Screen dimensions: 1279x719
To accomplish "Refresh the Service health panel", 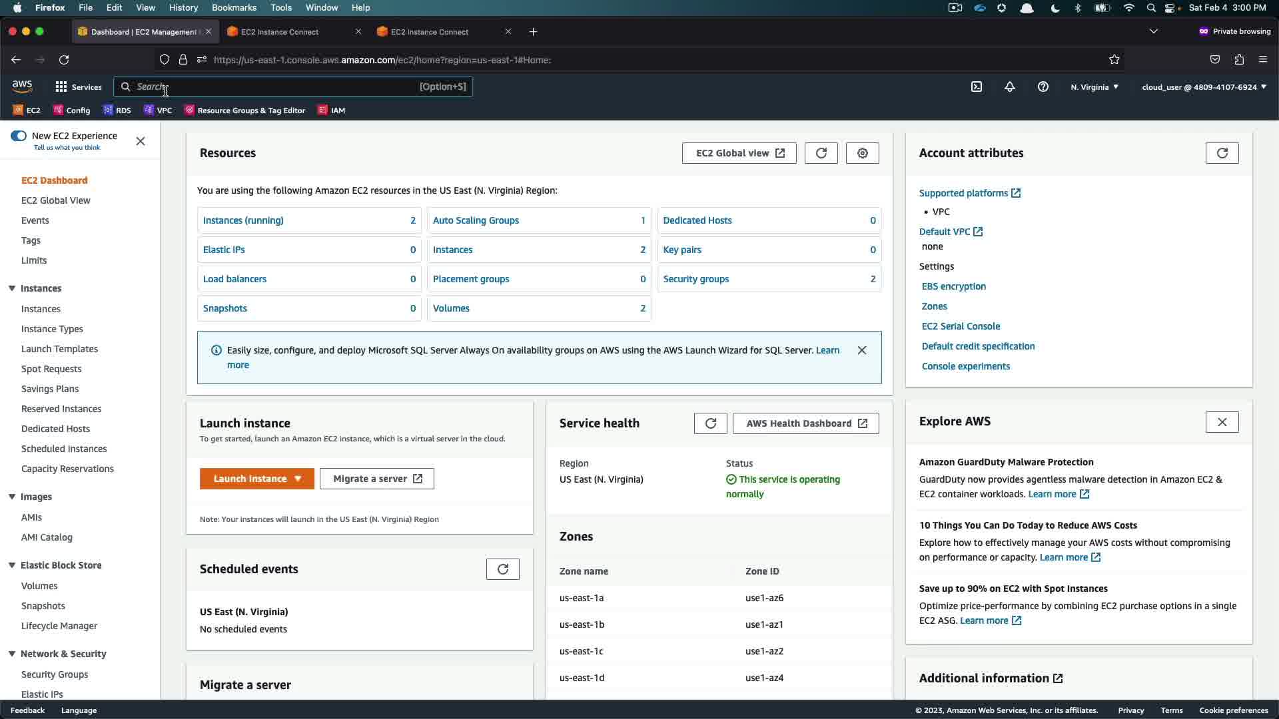I will coord(710,423).
